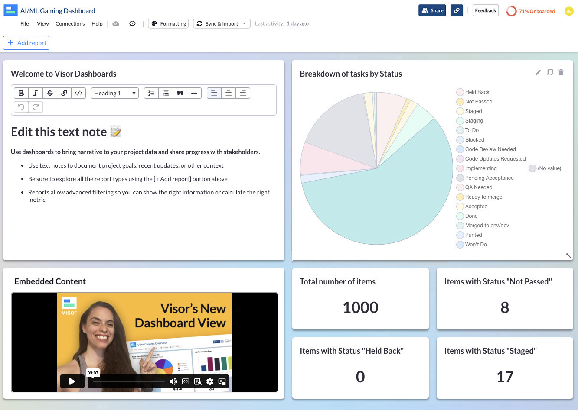Open the Connections menu
The image size is (578, 410).
(x=70, y=24)
